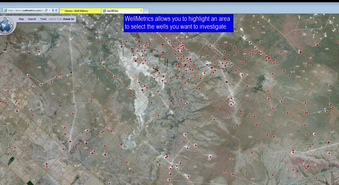Click the globe navigation control center
This screenshot has width=339, height=185.
point(5,26)
